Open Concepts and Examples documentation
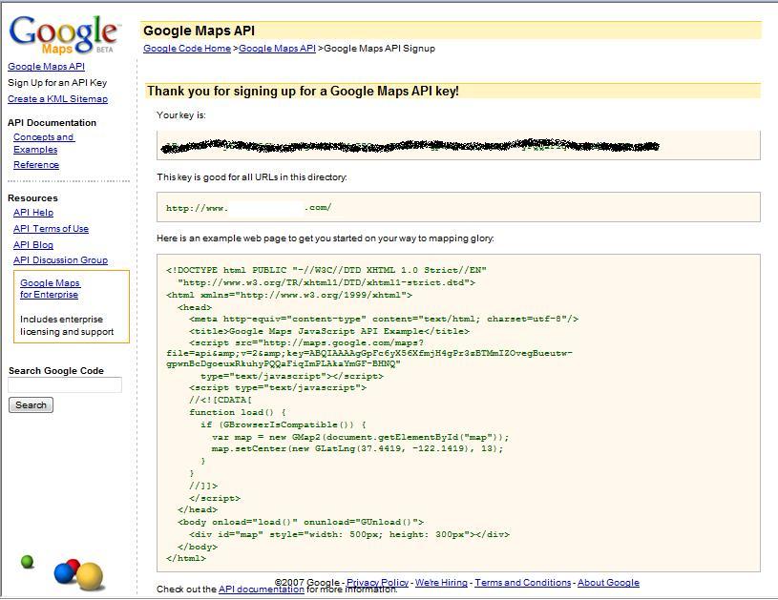778x600 pixels. pyautogui.click(x=43, y=143)
